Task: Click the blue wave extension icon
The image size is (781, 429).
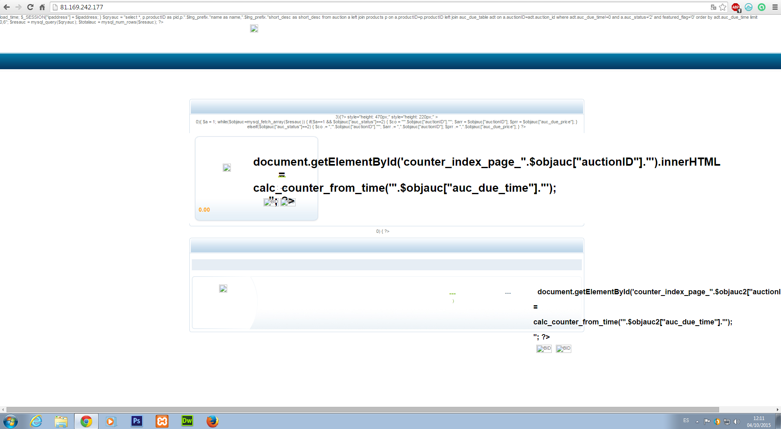Action: click(x=748, y=7)
